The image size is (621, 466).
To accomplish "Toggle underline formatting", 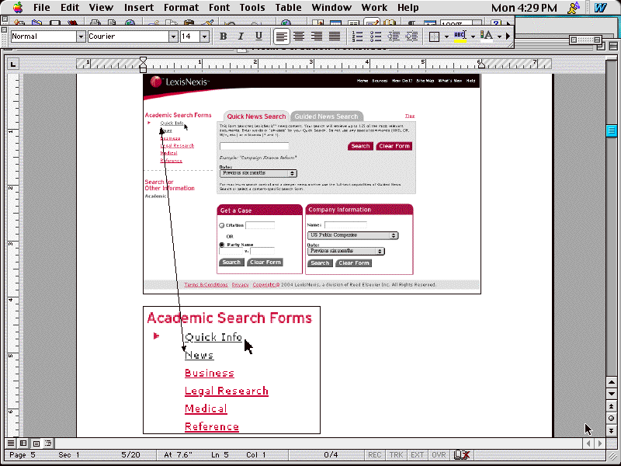I will click(x=258, y=37).
